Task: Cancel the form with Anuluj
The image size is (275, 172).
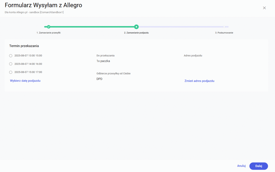Action: [241, 166]
